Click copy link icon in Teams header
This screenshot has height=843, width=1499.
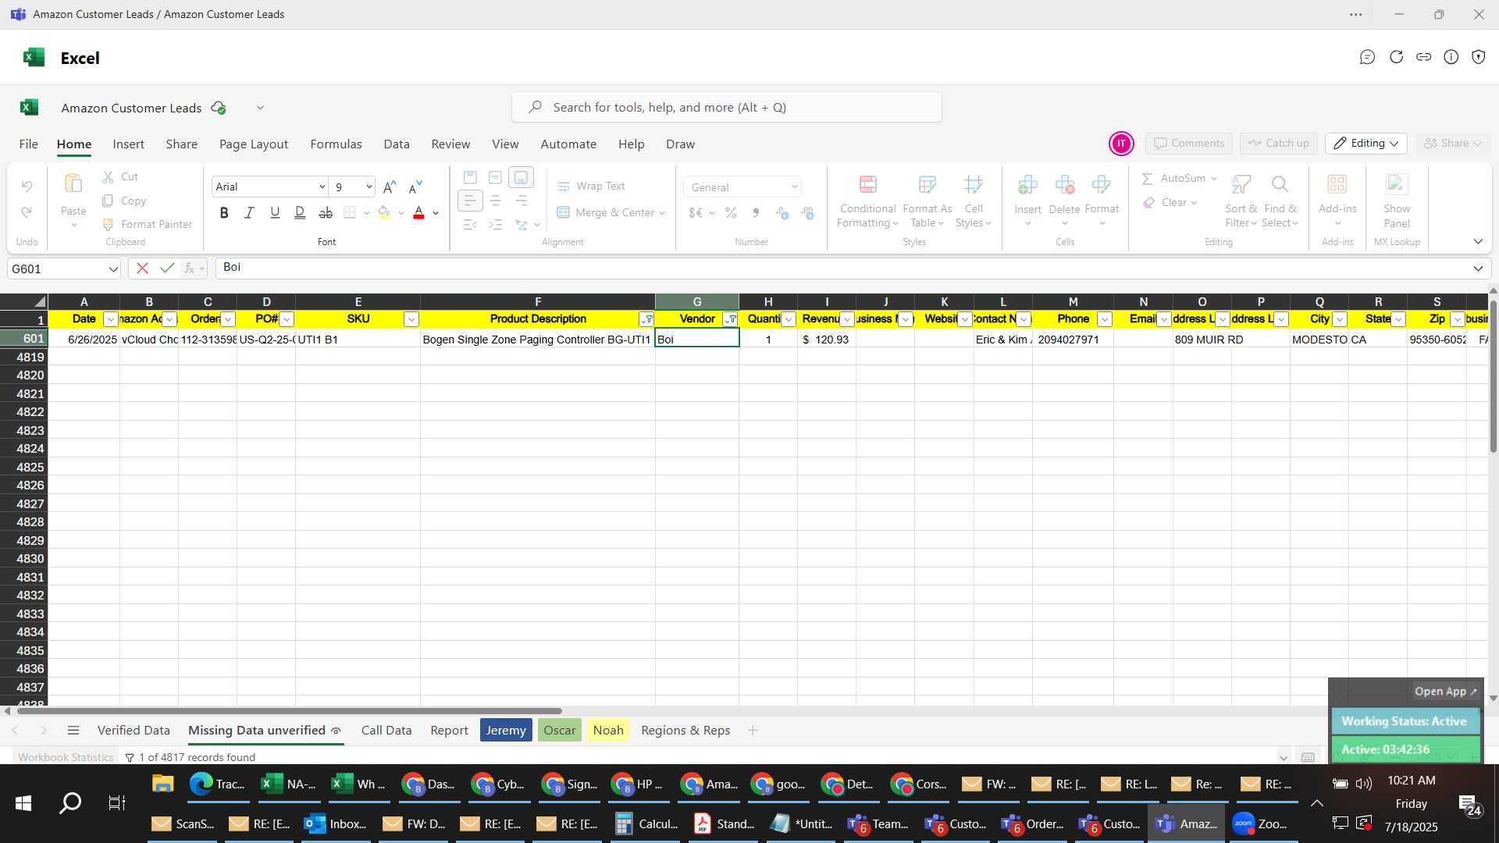pos(1423,57)
